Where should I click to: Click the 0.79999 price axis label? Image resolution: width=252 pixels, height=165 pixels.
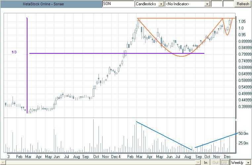pos(245,54)
